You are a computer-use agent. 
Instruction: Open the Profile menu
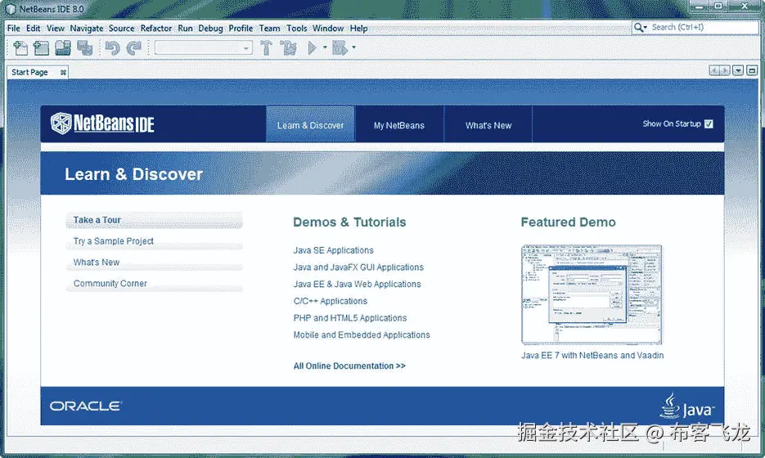coord(241,29)
